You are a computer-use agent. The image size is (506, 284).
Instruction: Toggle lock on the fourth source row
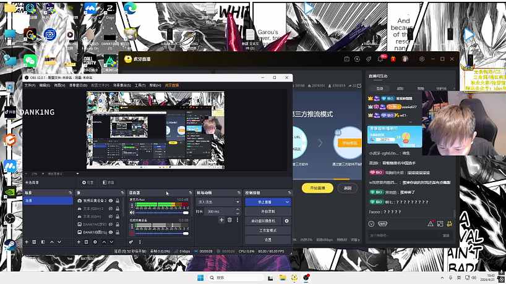[118, 225]
